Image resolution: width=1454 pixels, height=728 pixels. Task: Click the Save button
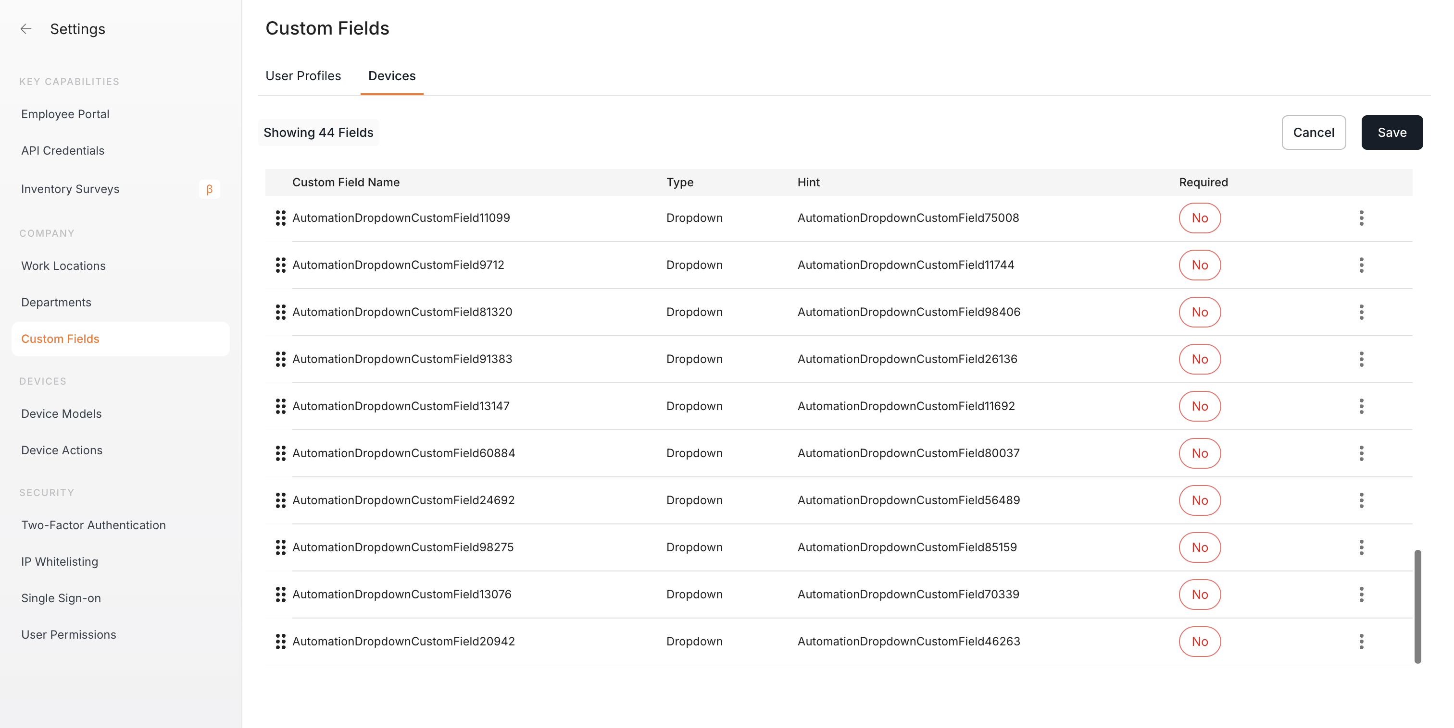point(1392,133)
